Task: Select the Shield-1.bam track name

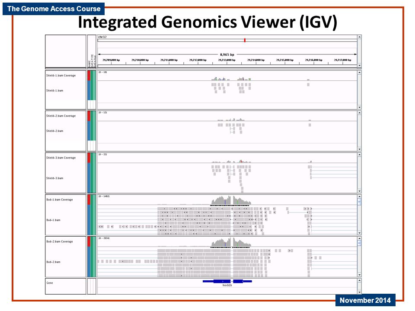Action: pyautogui.click(x=56, y=92)
